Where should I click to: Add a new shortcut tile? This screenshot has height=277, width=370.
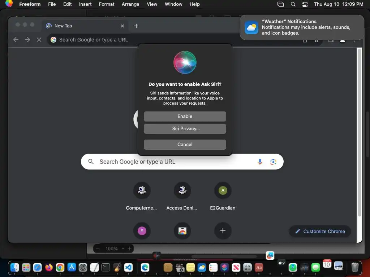click(223, 231)
